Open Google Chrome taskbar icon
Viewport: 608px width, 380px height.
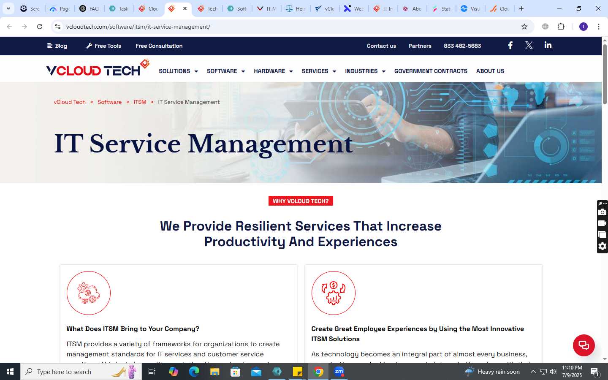click(318, 372)
